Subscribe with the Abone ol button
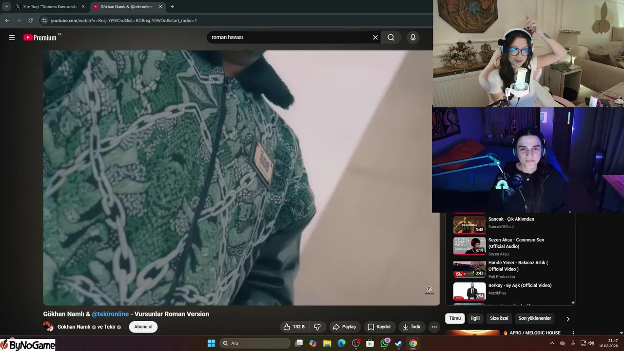 pos(143,327)
